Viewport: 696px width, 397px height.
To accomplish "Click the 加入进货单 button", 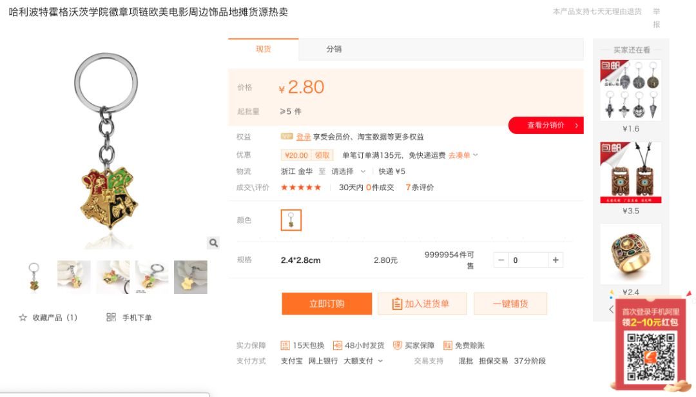I will click(x=422, y=304).
